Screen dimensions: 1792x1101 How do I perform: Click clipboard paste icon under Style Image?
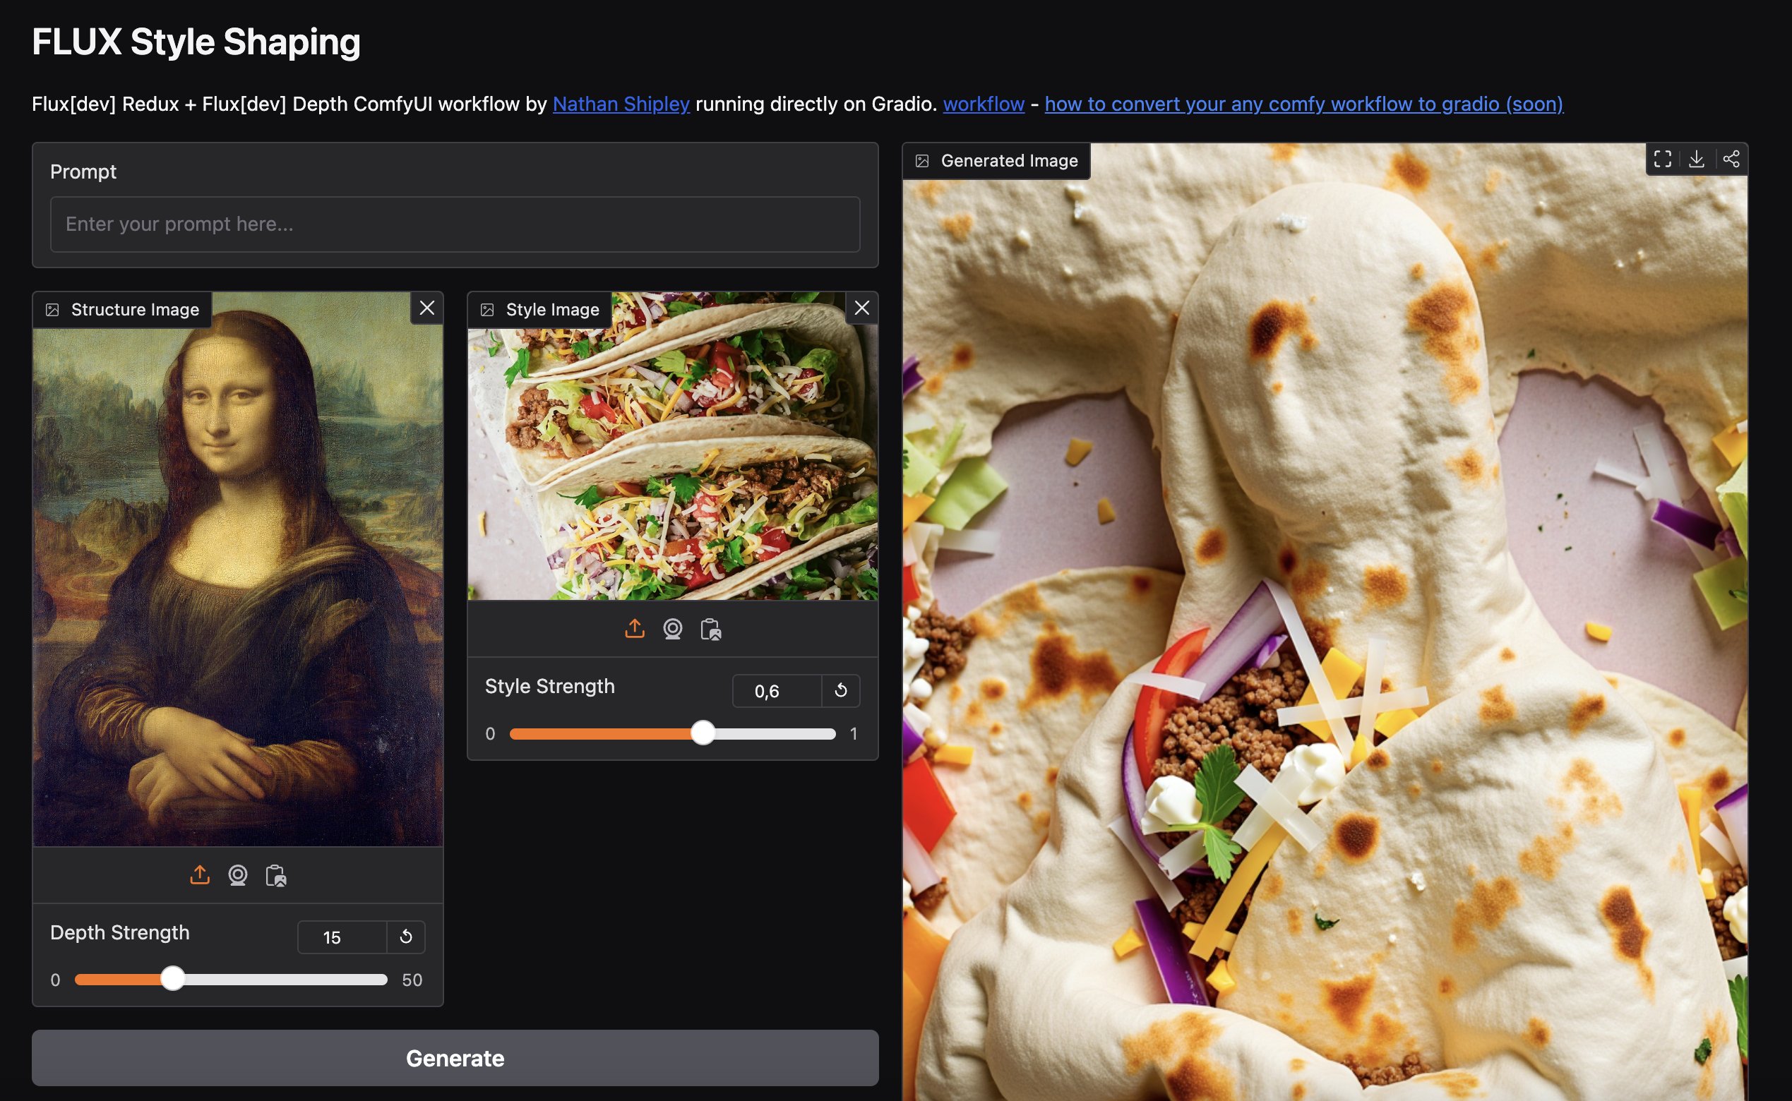(x=710, y=629)
